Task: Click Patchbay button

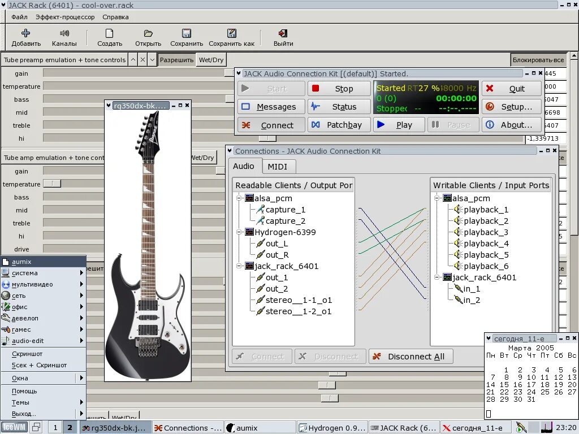Action: pos(339,125)
